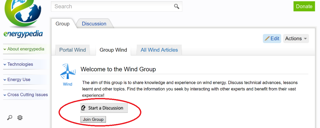Image resolution: width=320 pixels, height=128 pixels.
Task: Click the energypedia globe logo
Action: (x=23, y=15)
